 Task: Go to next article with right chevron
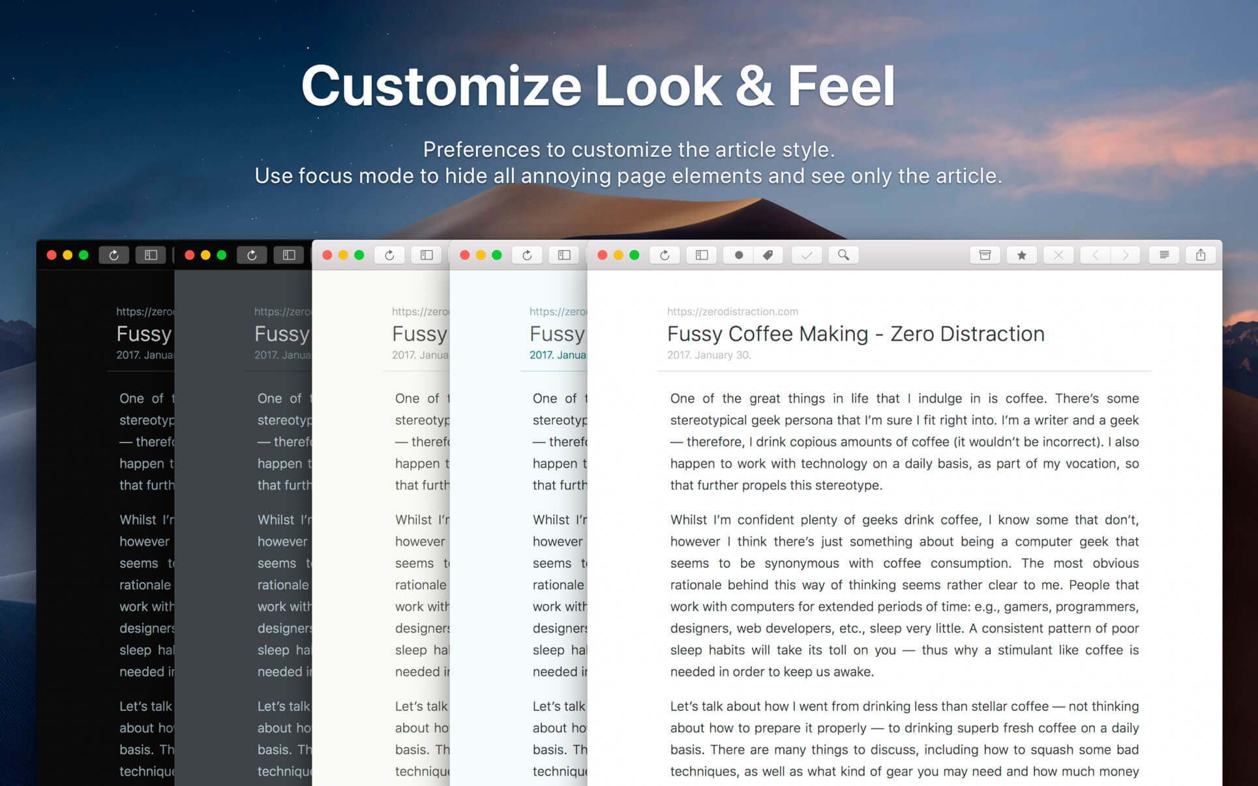point(1126,255)
